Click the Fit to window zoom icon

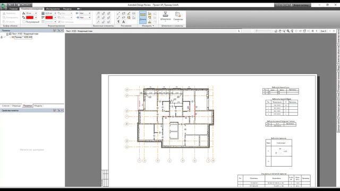point(292,31)
